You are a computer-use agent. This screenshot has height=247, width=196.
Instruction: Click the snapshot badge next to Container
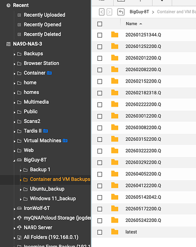[x=49, y=73]
